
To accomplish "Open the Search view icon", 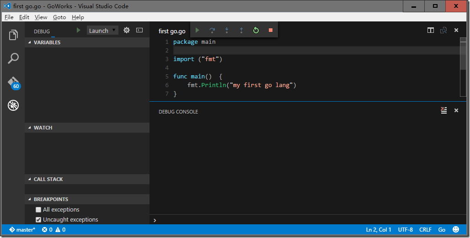I will pos(13,58).
